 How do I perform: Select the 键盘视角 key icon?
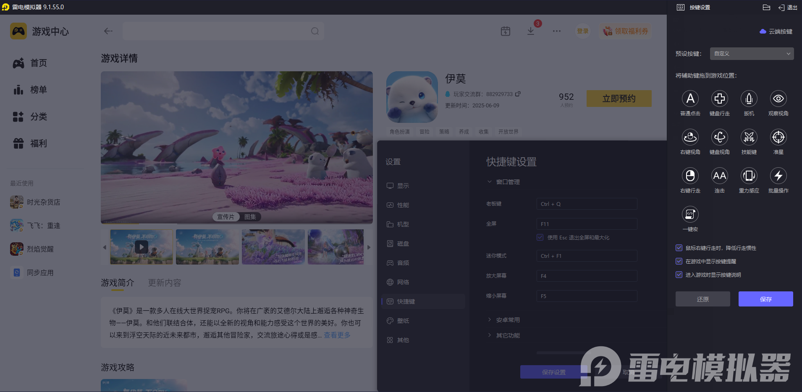pos(720,138)
